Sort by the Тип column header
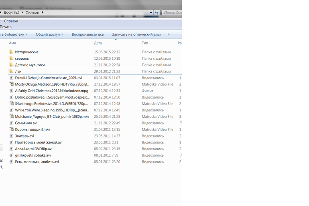 pyautogui.click(x=145, y=43)
